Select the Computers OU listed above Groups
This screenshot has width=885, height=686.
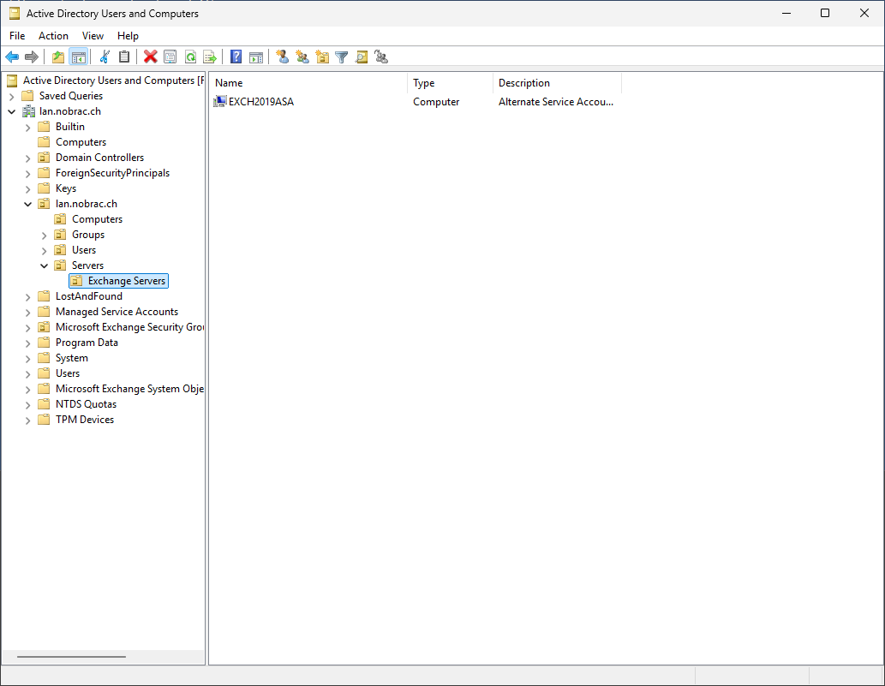[97, 219]
